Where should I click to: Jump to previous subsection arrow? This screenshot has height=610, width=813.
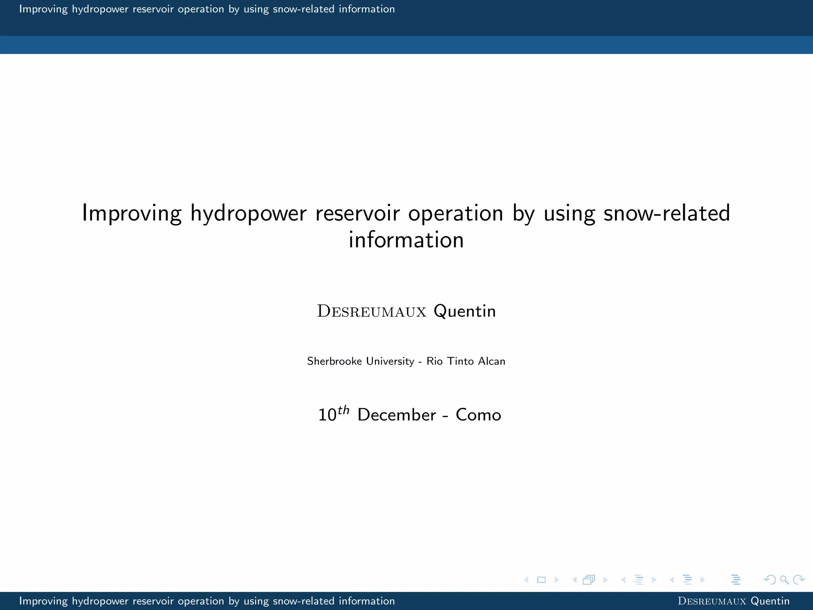point(623,580)
